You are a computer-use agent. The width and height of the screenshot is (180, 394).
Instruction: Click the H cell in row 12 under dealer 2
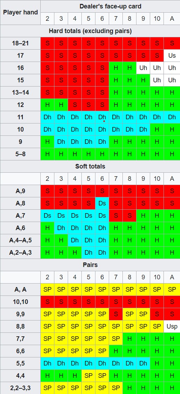[47, 105]
